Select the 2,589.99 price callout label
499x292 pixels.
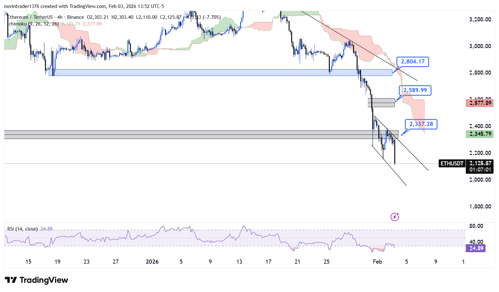click(x=415, y=91)
